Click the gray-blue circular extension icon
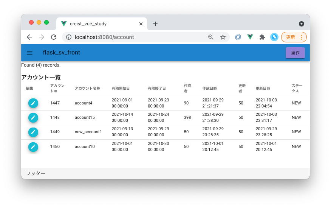331x207 pixels. (238, 37)
